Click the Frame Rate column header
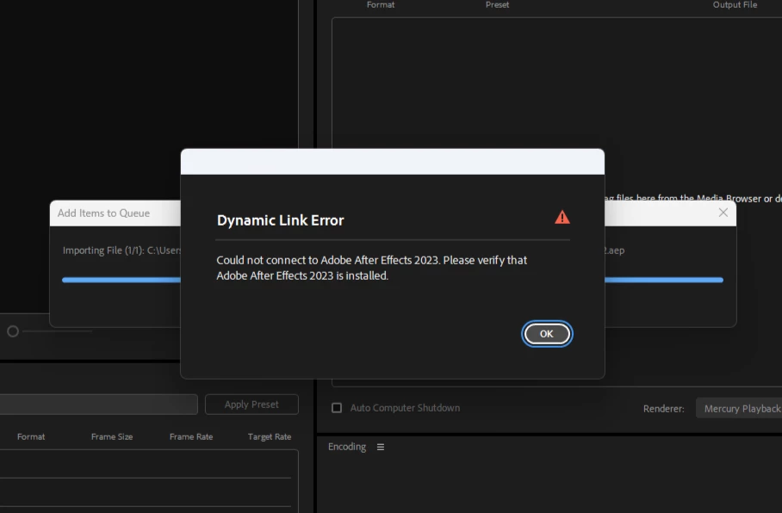 [x=191, y=436]
